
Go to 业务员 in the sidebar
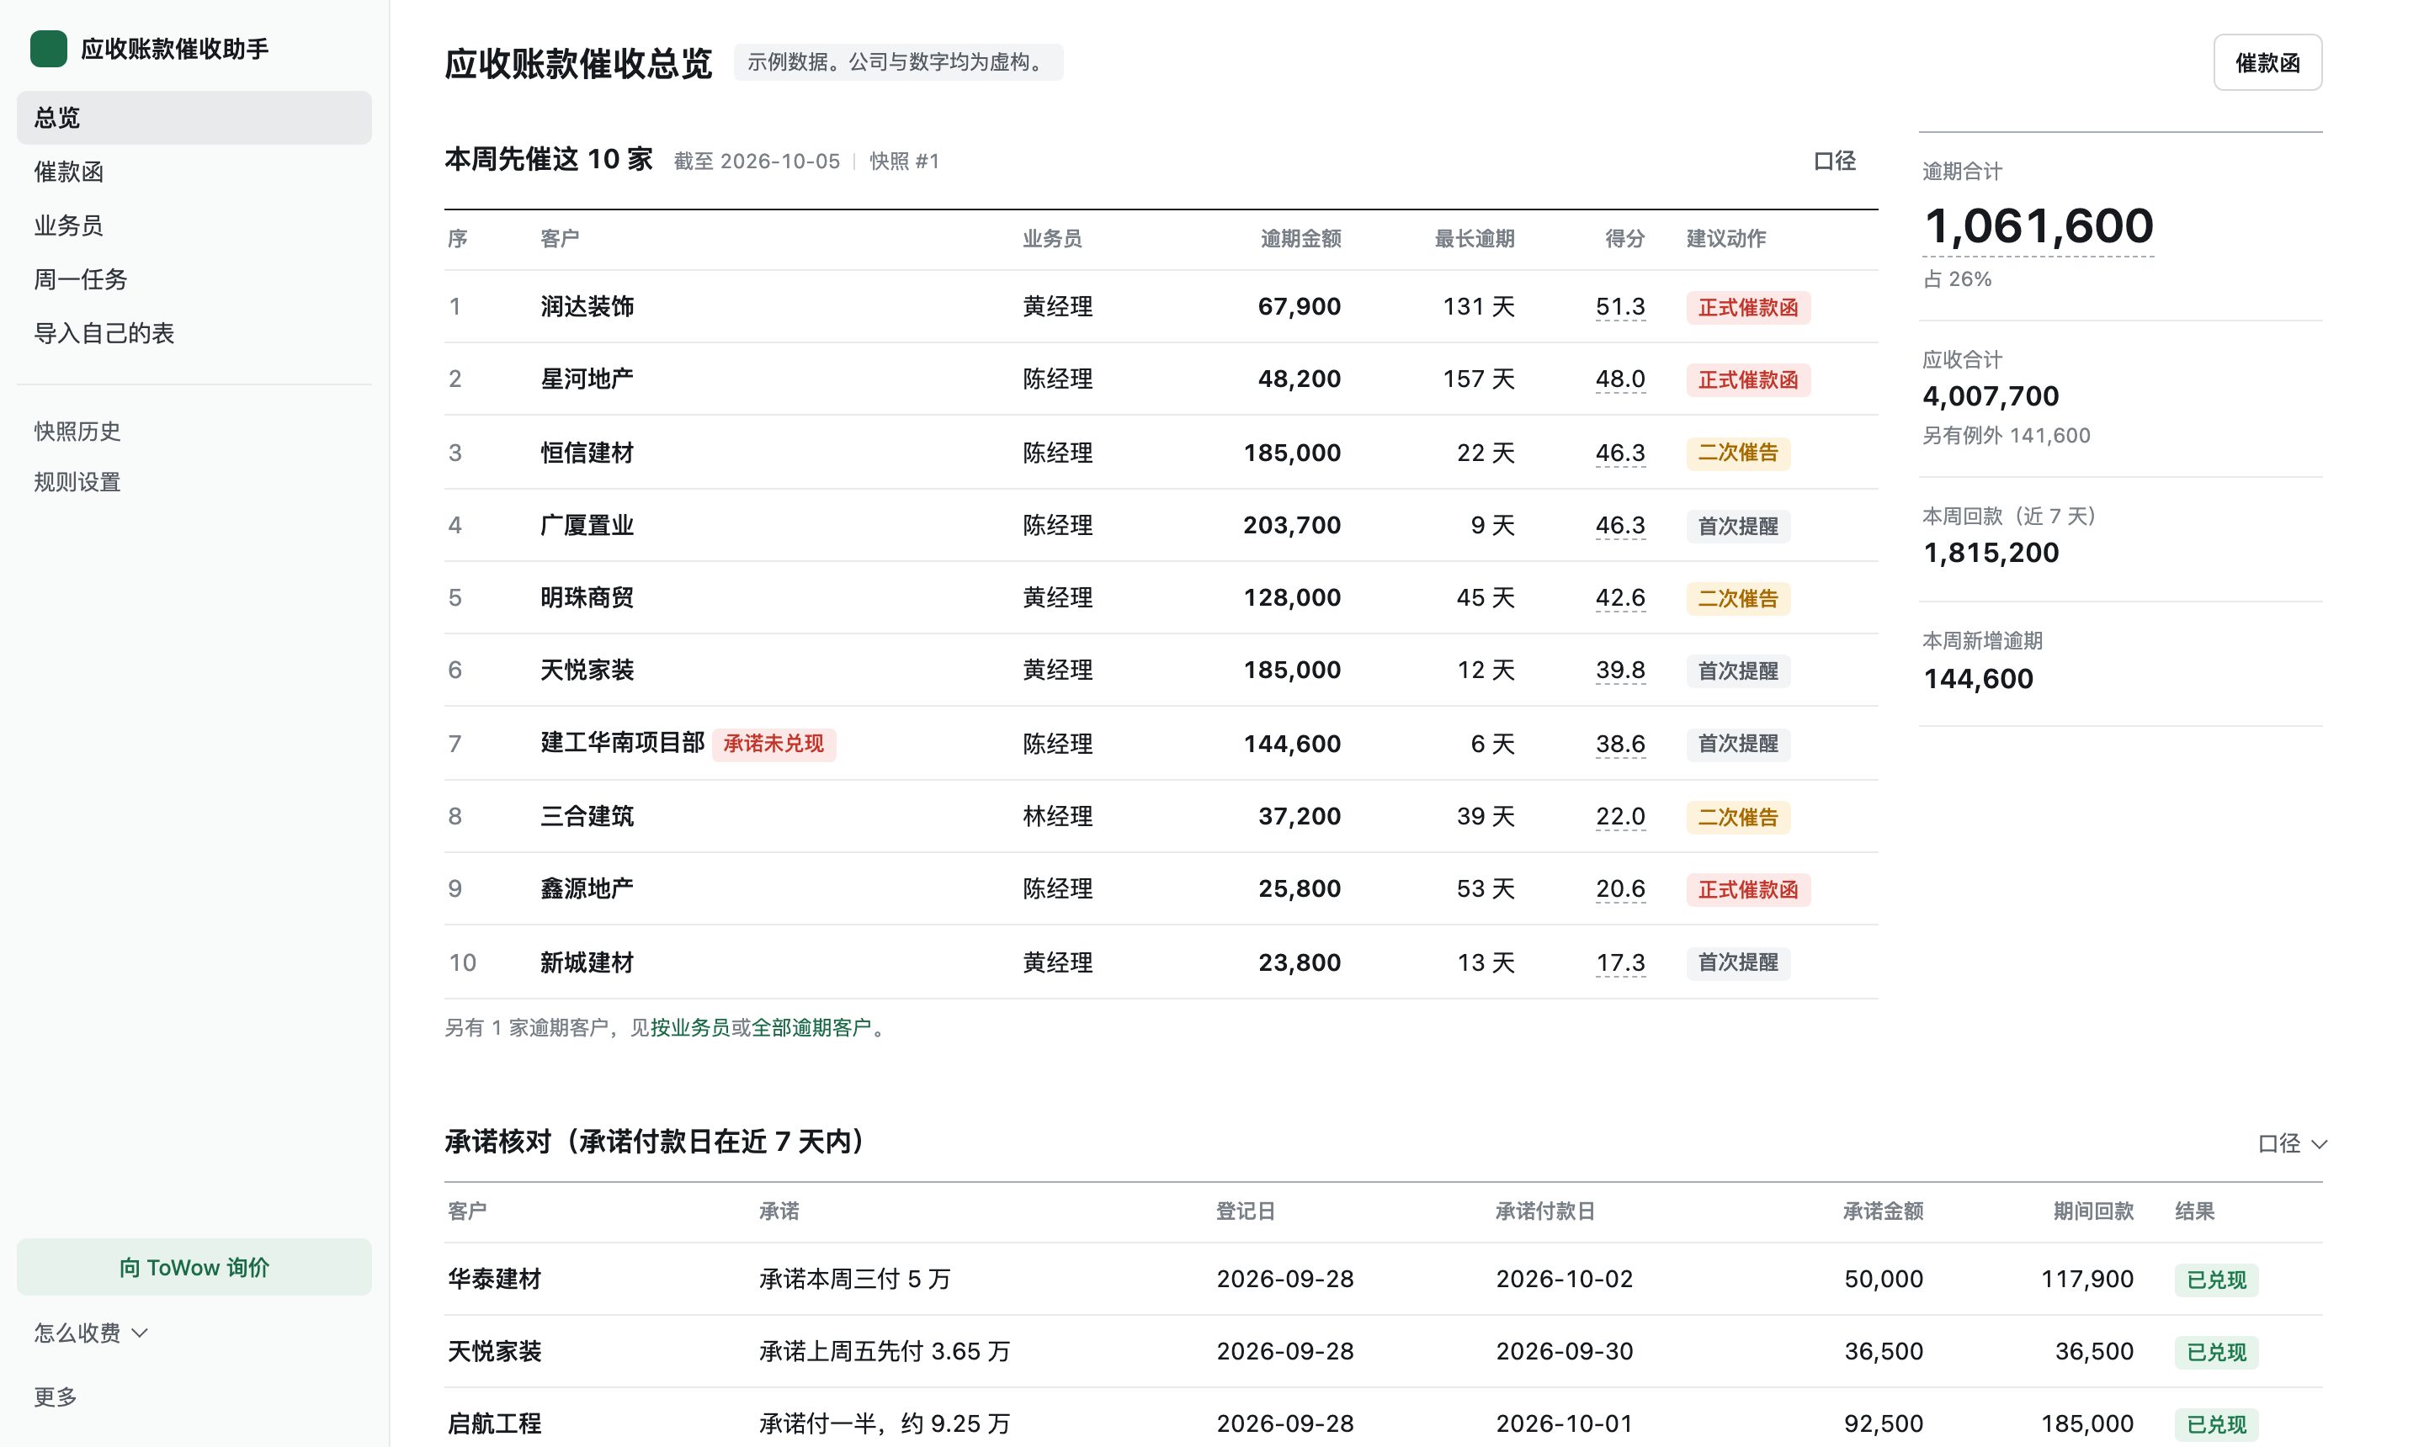(x=194, y=225)
